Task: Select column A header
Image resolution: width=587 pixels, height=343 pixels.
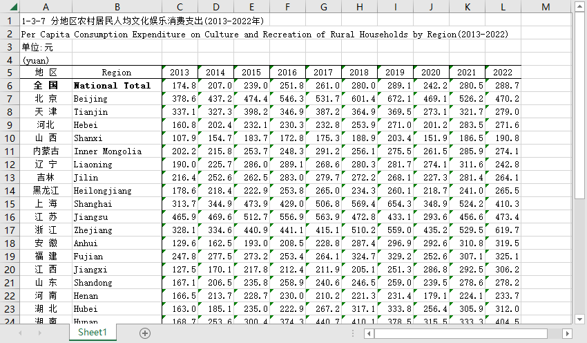Action: (46, 7)
